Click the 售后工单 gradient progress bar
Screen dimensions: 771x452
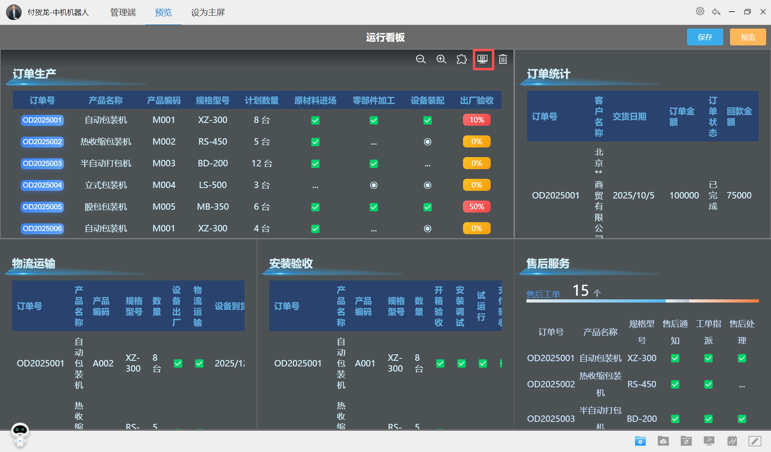pos(642,301)
